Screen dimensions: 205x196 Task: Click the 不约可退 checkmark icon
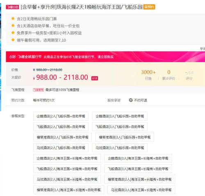[131, 100]
